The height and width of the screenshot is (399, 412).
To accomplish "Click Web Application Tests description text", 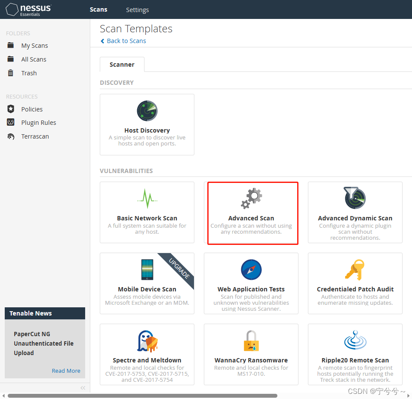I will (251, 303).
